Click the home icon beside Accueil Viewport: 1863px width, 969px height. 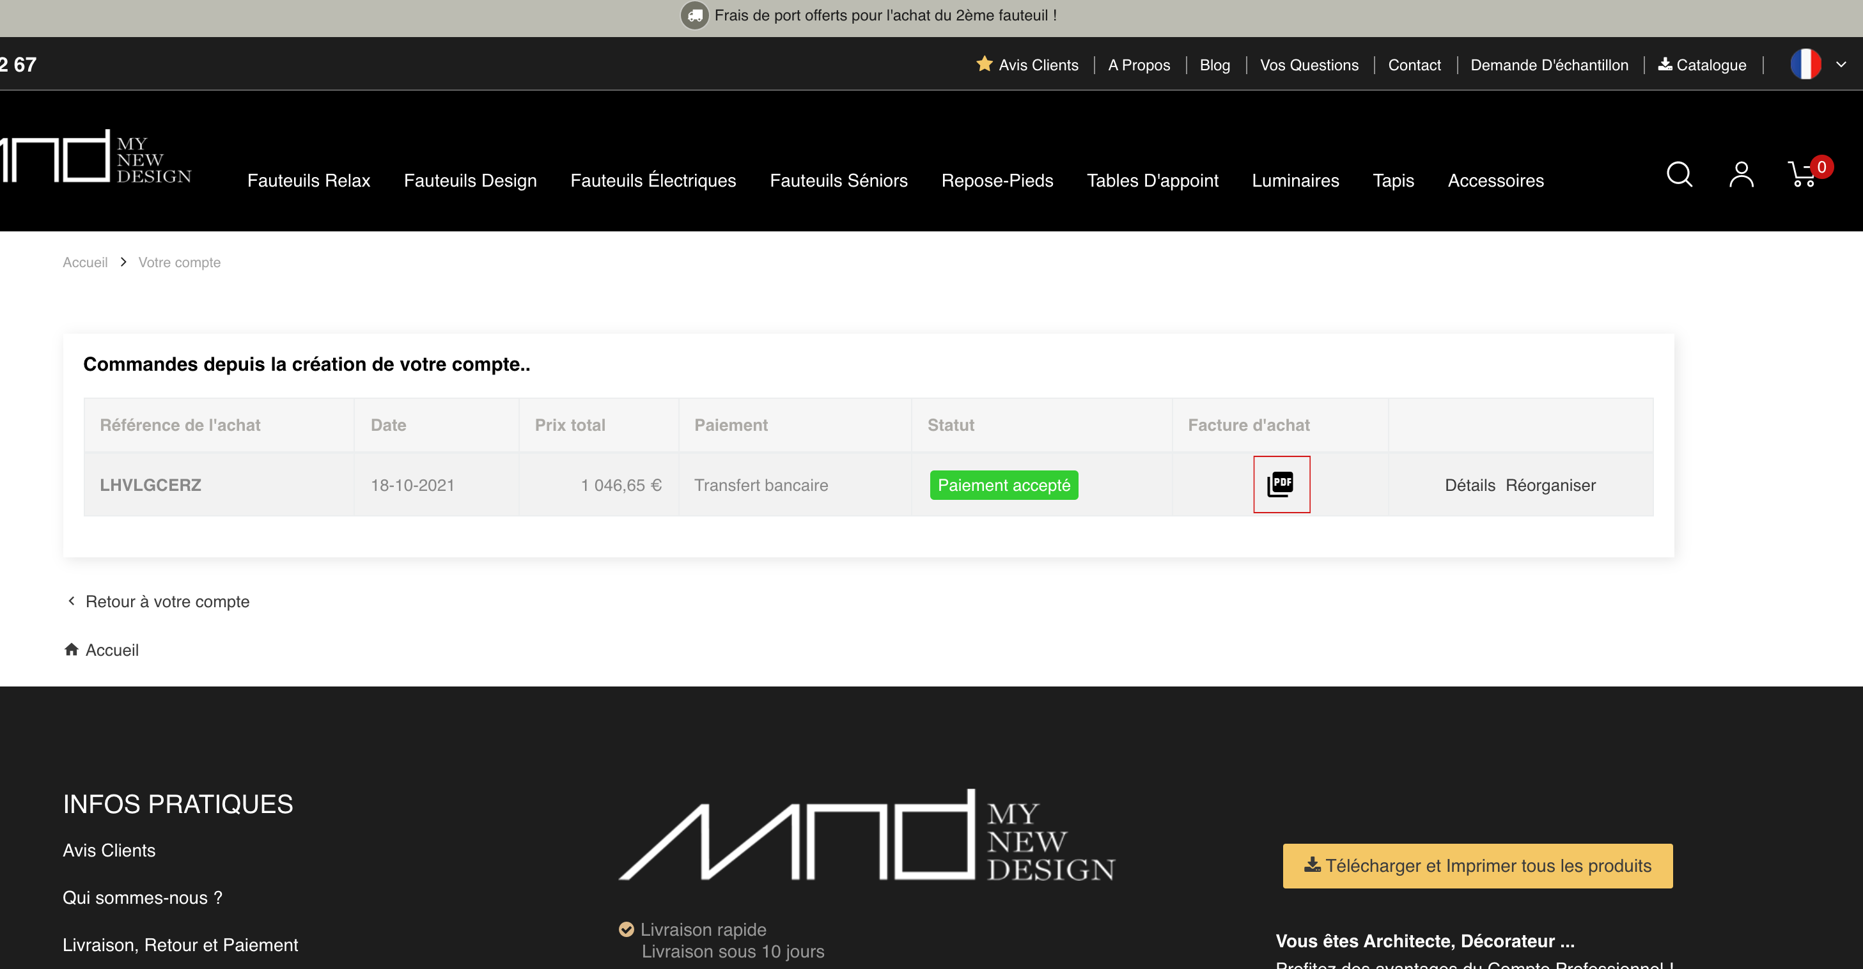pos(71,649)
